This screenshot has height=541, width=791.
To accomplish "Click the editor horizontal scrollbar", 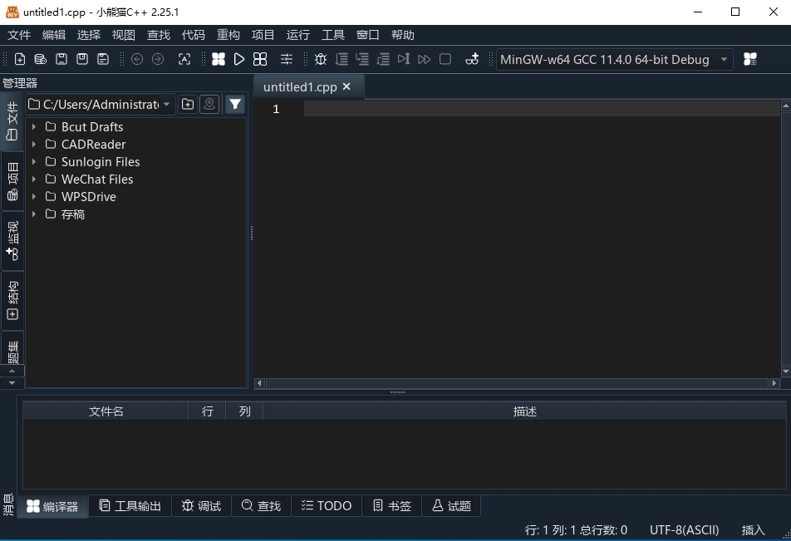I will 515,383.
